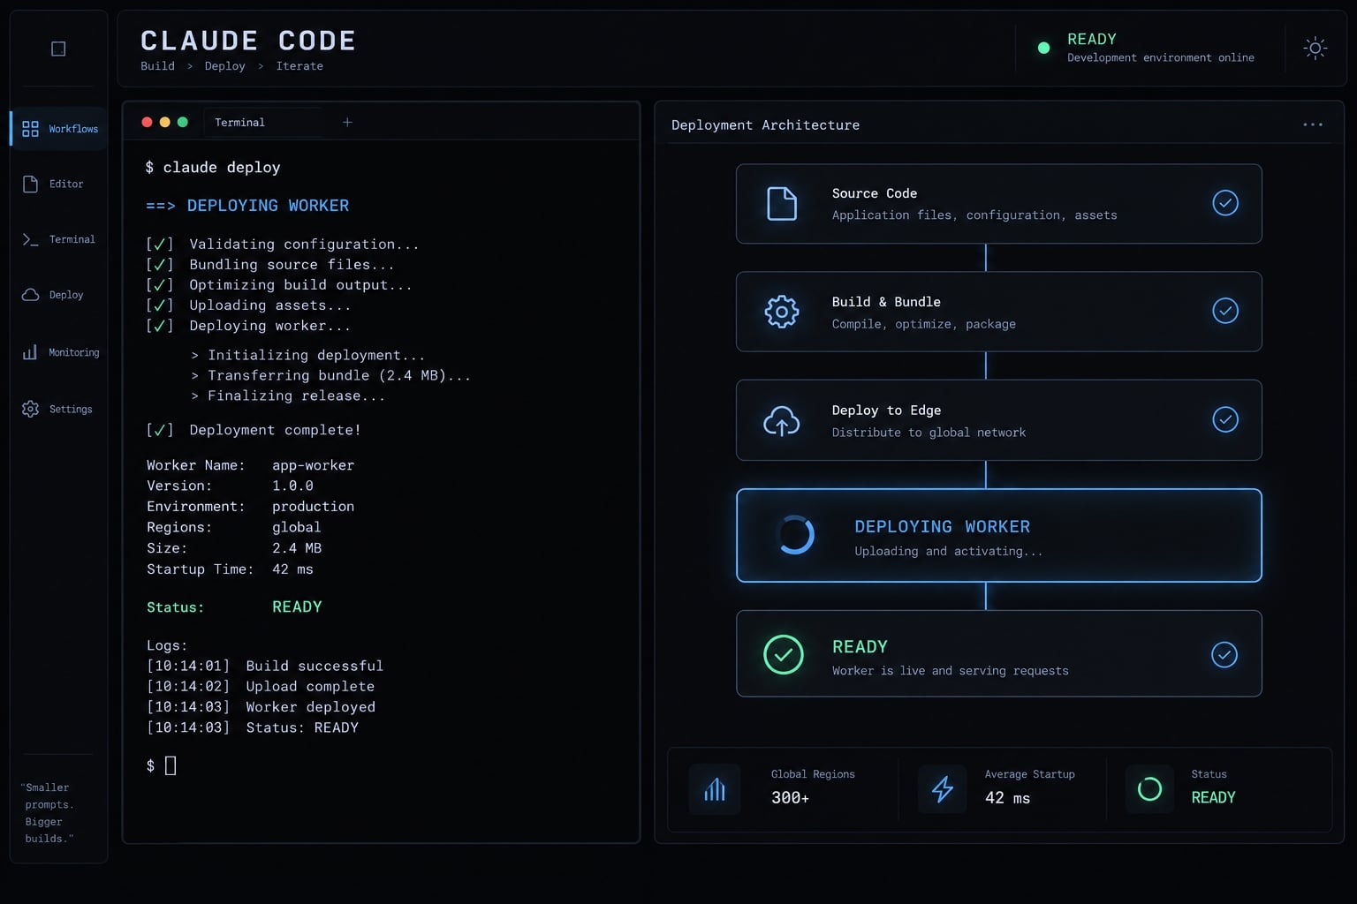Screen dimensions: 1357x904
Task: Click the "$ claude deploy" command line
Action: [x=213, y=168]
